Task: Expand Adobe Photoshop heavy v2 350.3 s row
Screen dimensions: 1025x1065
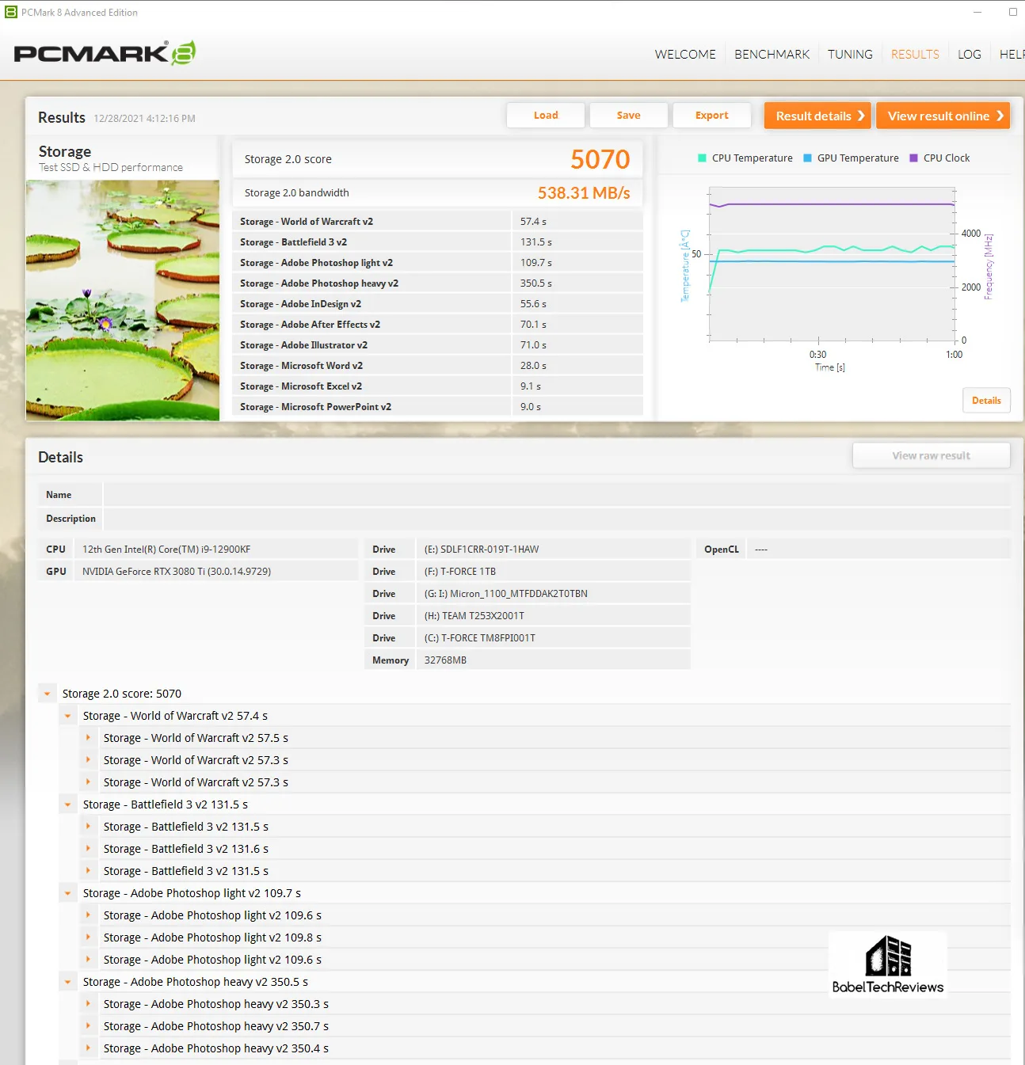Action: pyautogui.click(x=88, y=1004)
